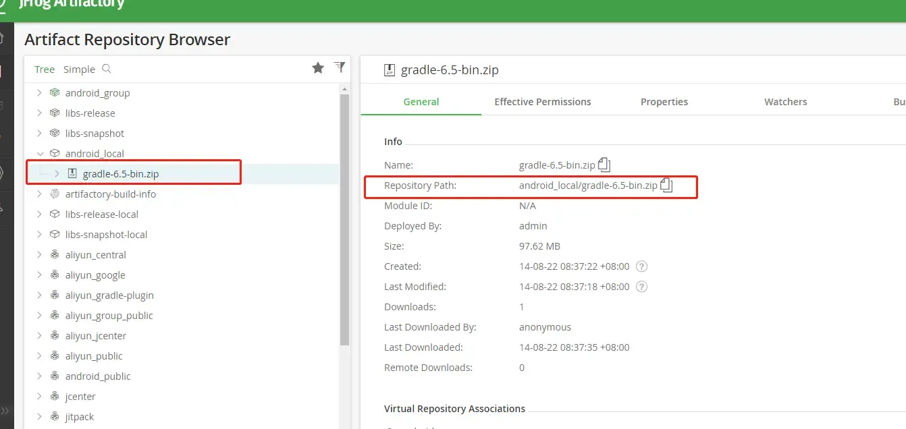The width and height of the screenshot is (906, 429).
Task: Open the Properties tab
Action: click(664, 102)
